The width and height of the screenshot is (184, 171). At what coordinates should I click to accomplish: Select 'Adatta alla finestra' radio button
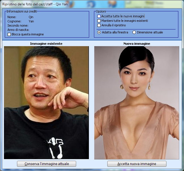(x=99, y=32)
